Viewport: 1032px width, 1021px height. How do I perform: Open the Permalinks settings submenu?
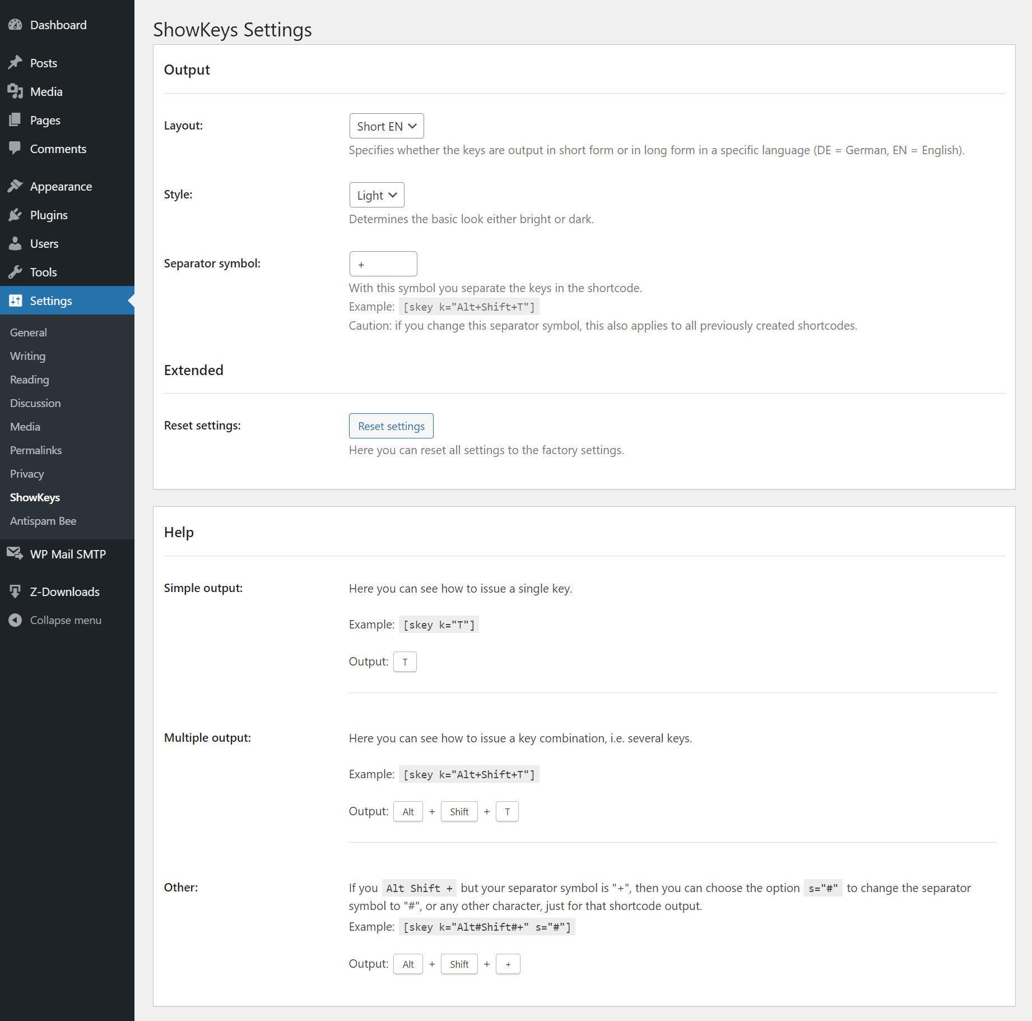tap(36, 450)
